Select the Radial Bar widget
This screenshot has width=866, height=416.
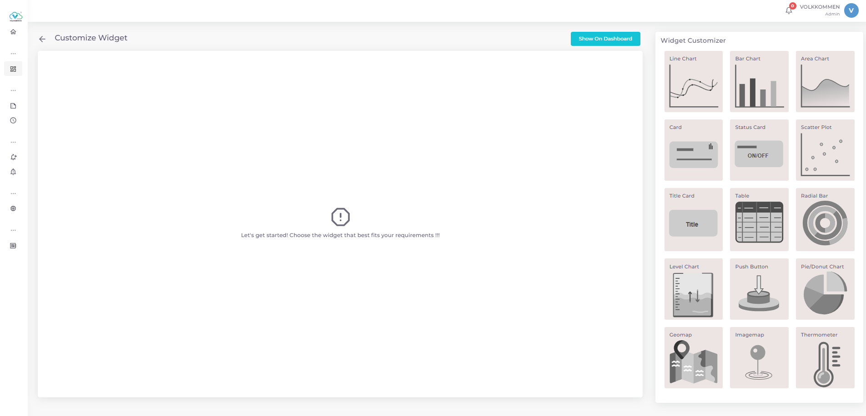click(825, 220)
